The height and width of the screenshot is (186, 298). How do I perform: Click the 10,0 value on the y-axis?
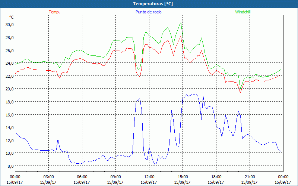click(x=10, y=153)
